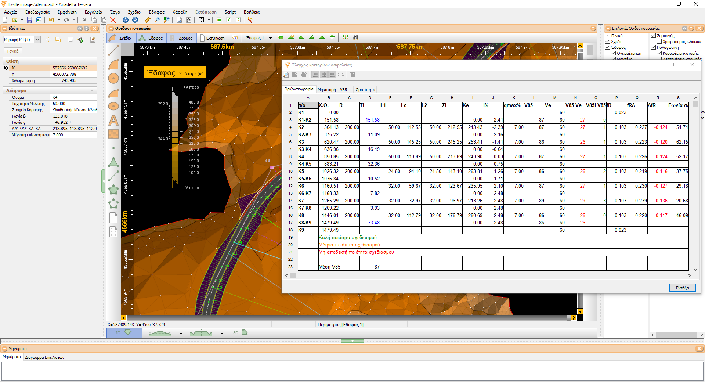Click the filter funnel icon in Properties panel

80,40
